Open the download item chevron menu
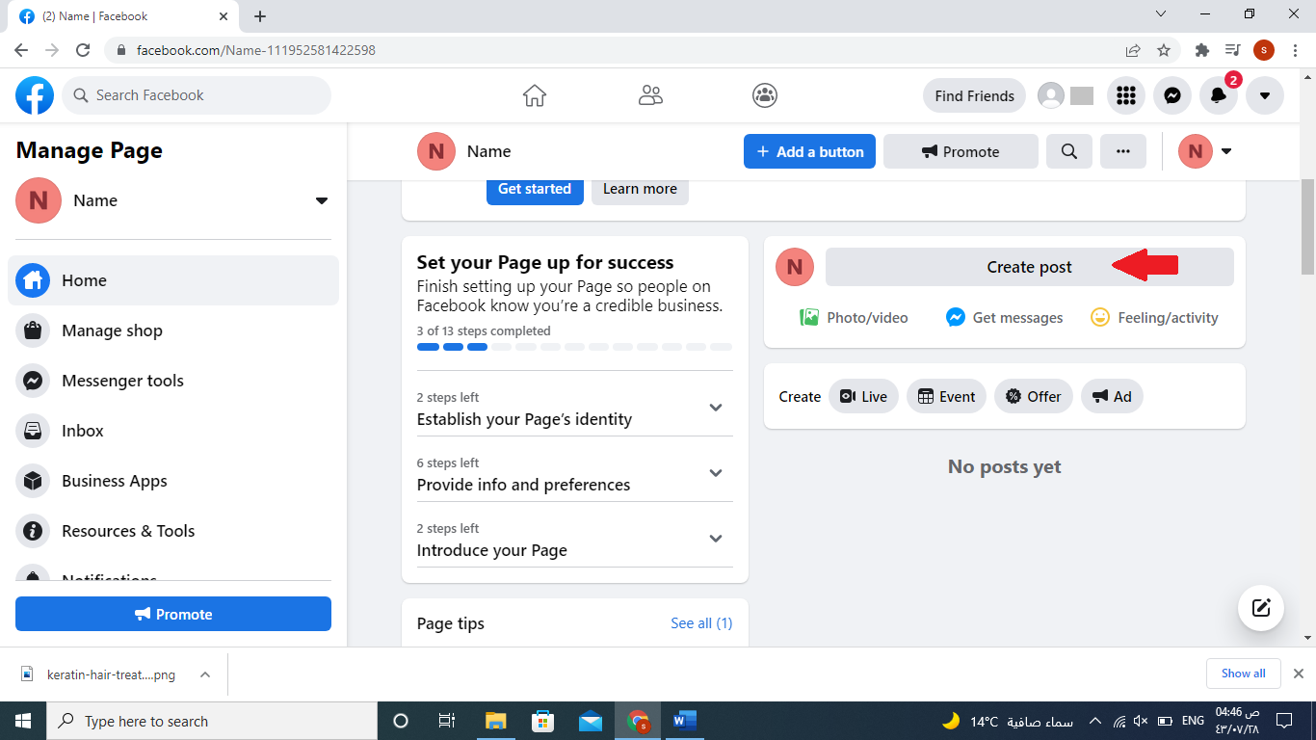 205,674
